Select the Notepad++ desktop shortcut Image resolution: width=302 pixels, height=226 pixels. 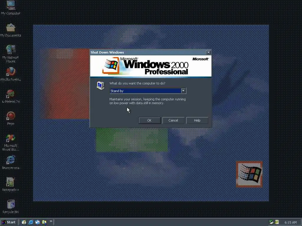tap(11, 185)
